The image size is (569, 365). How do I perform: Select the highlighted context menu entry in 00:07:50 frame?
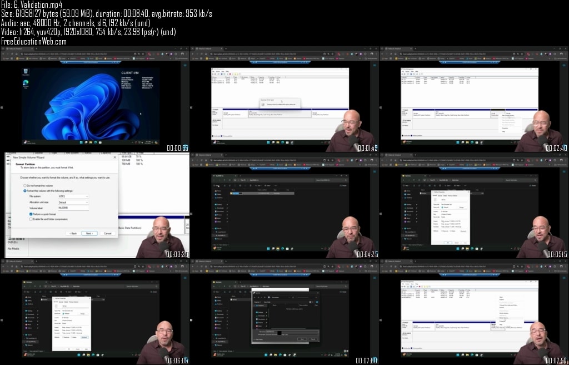pyautogui.click(x=509, y=318)
